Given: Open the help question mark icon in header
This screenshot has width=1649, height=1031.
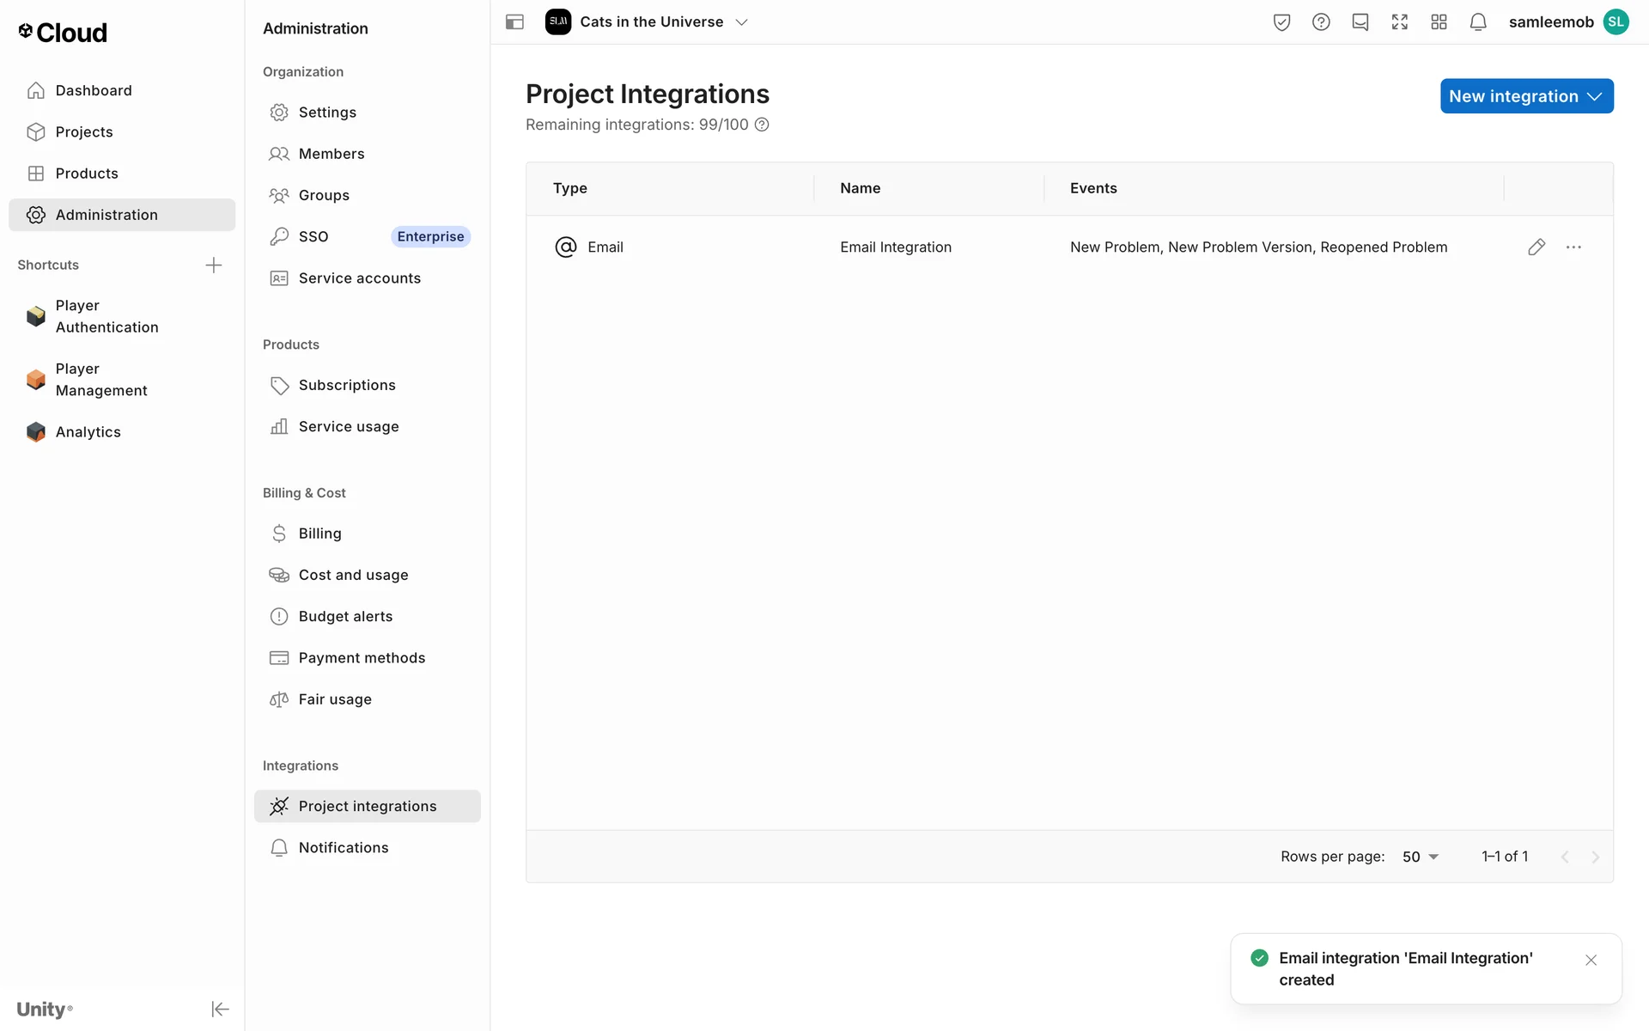Looking at the screenshot, I should pyautogui.click(x=1321, y=22).
